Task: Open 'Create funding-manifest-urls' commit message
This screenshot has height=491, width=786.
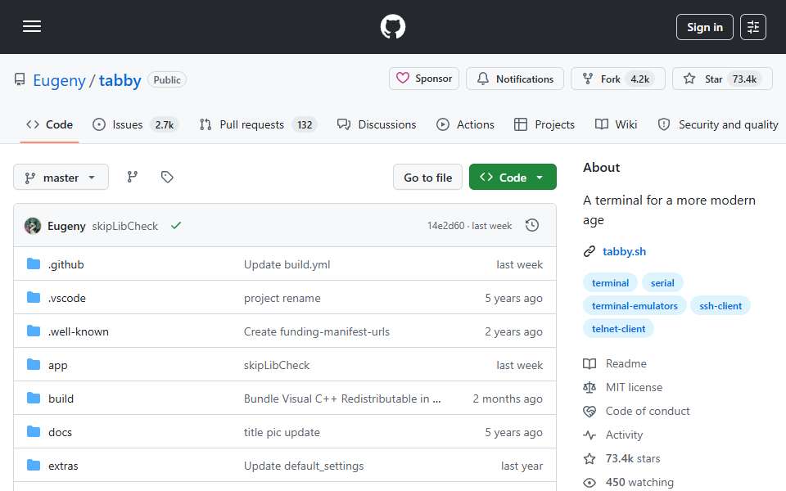Action: point(316,331)
